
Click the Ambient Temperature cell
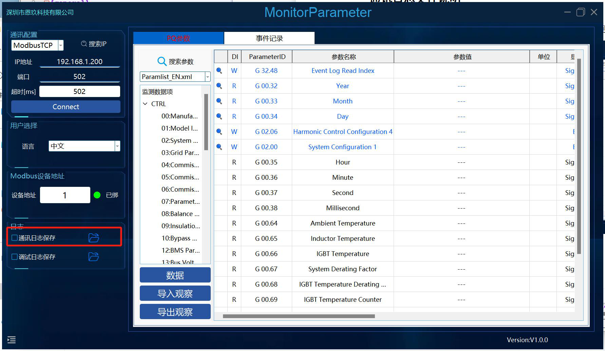click(343, 223)
